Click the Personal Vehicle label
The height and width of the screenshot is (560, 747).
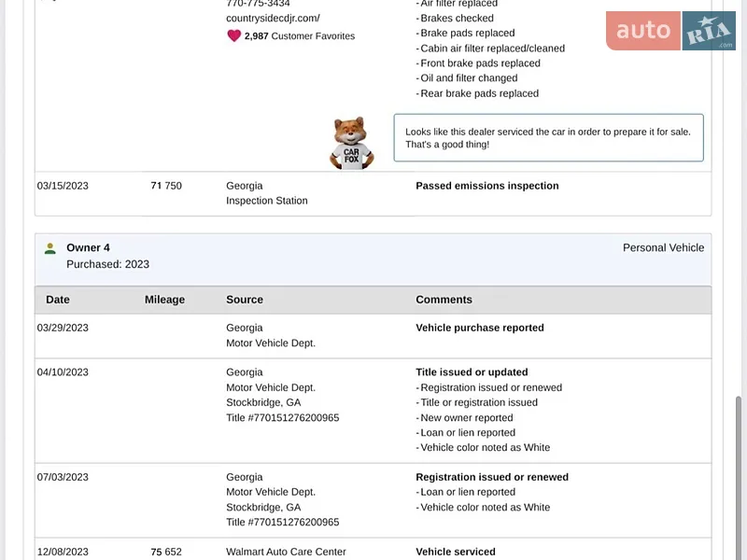click(x=663, y=247)
